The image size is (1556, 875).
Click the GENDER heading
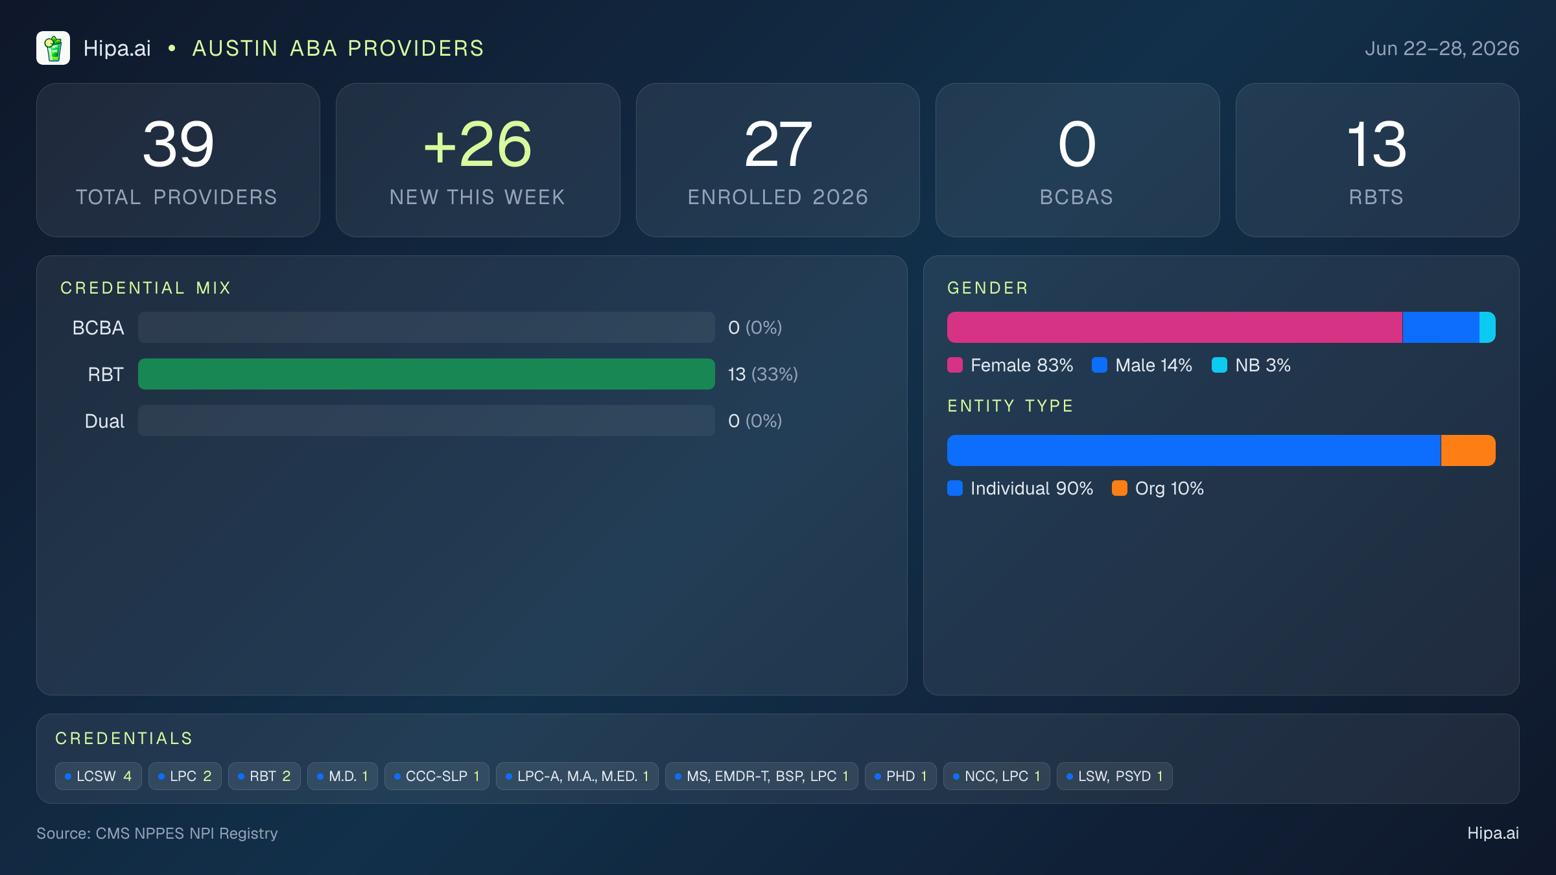click(x=988, y=288)
